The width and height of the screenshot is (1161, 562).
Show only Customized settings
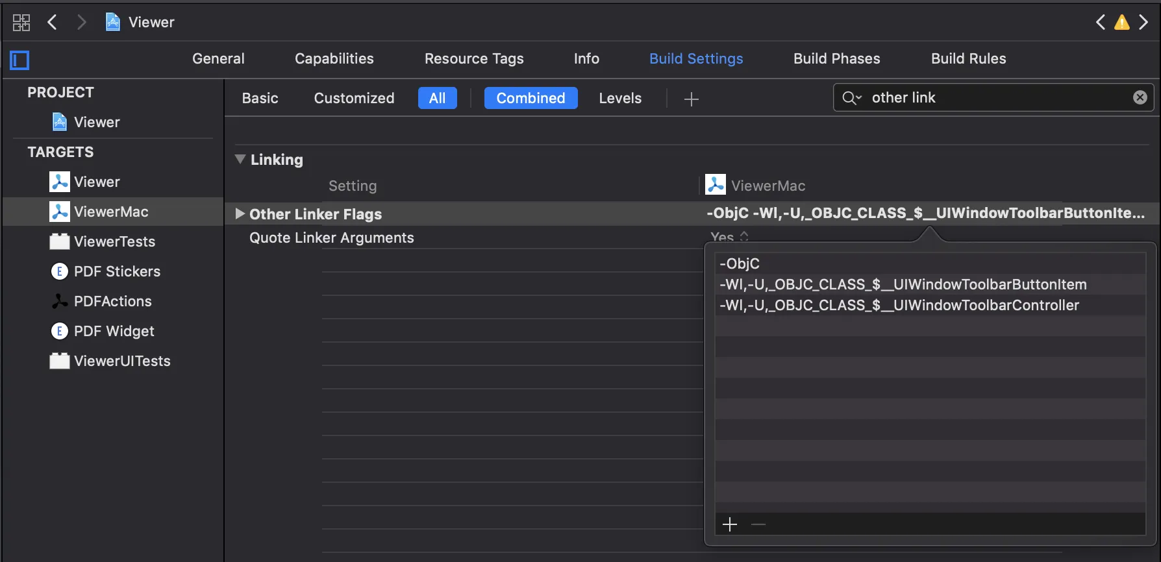click(x=354, y=98)
